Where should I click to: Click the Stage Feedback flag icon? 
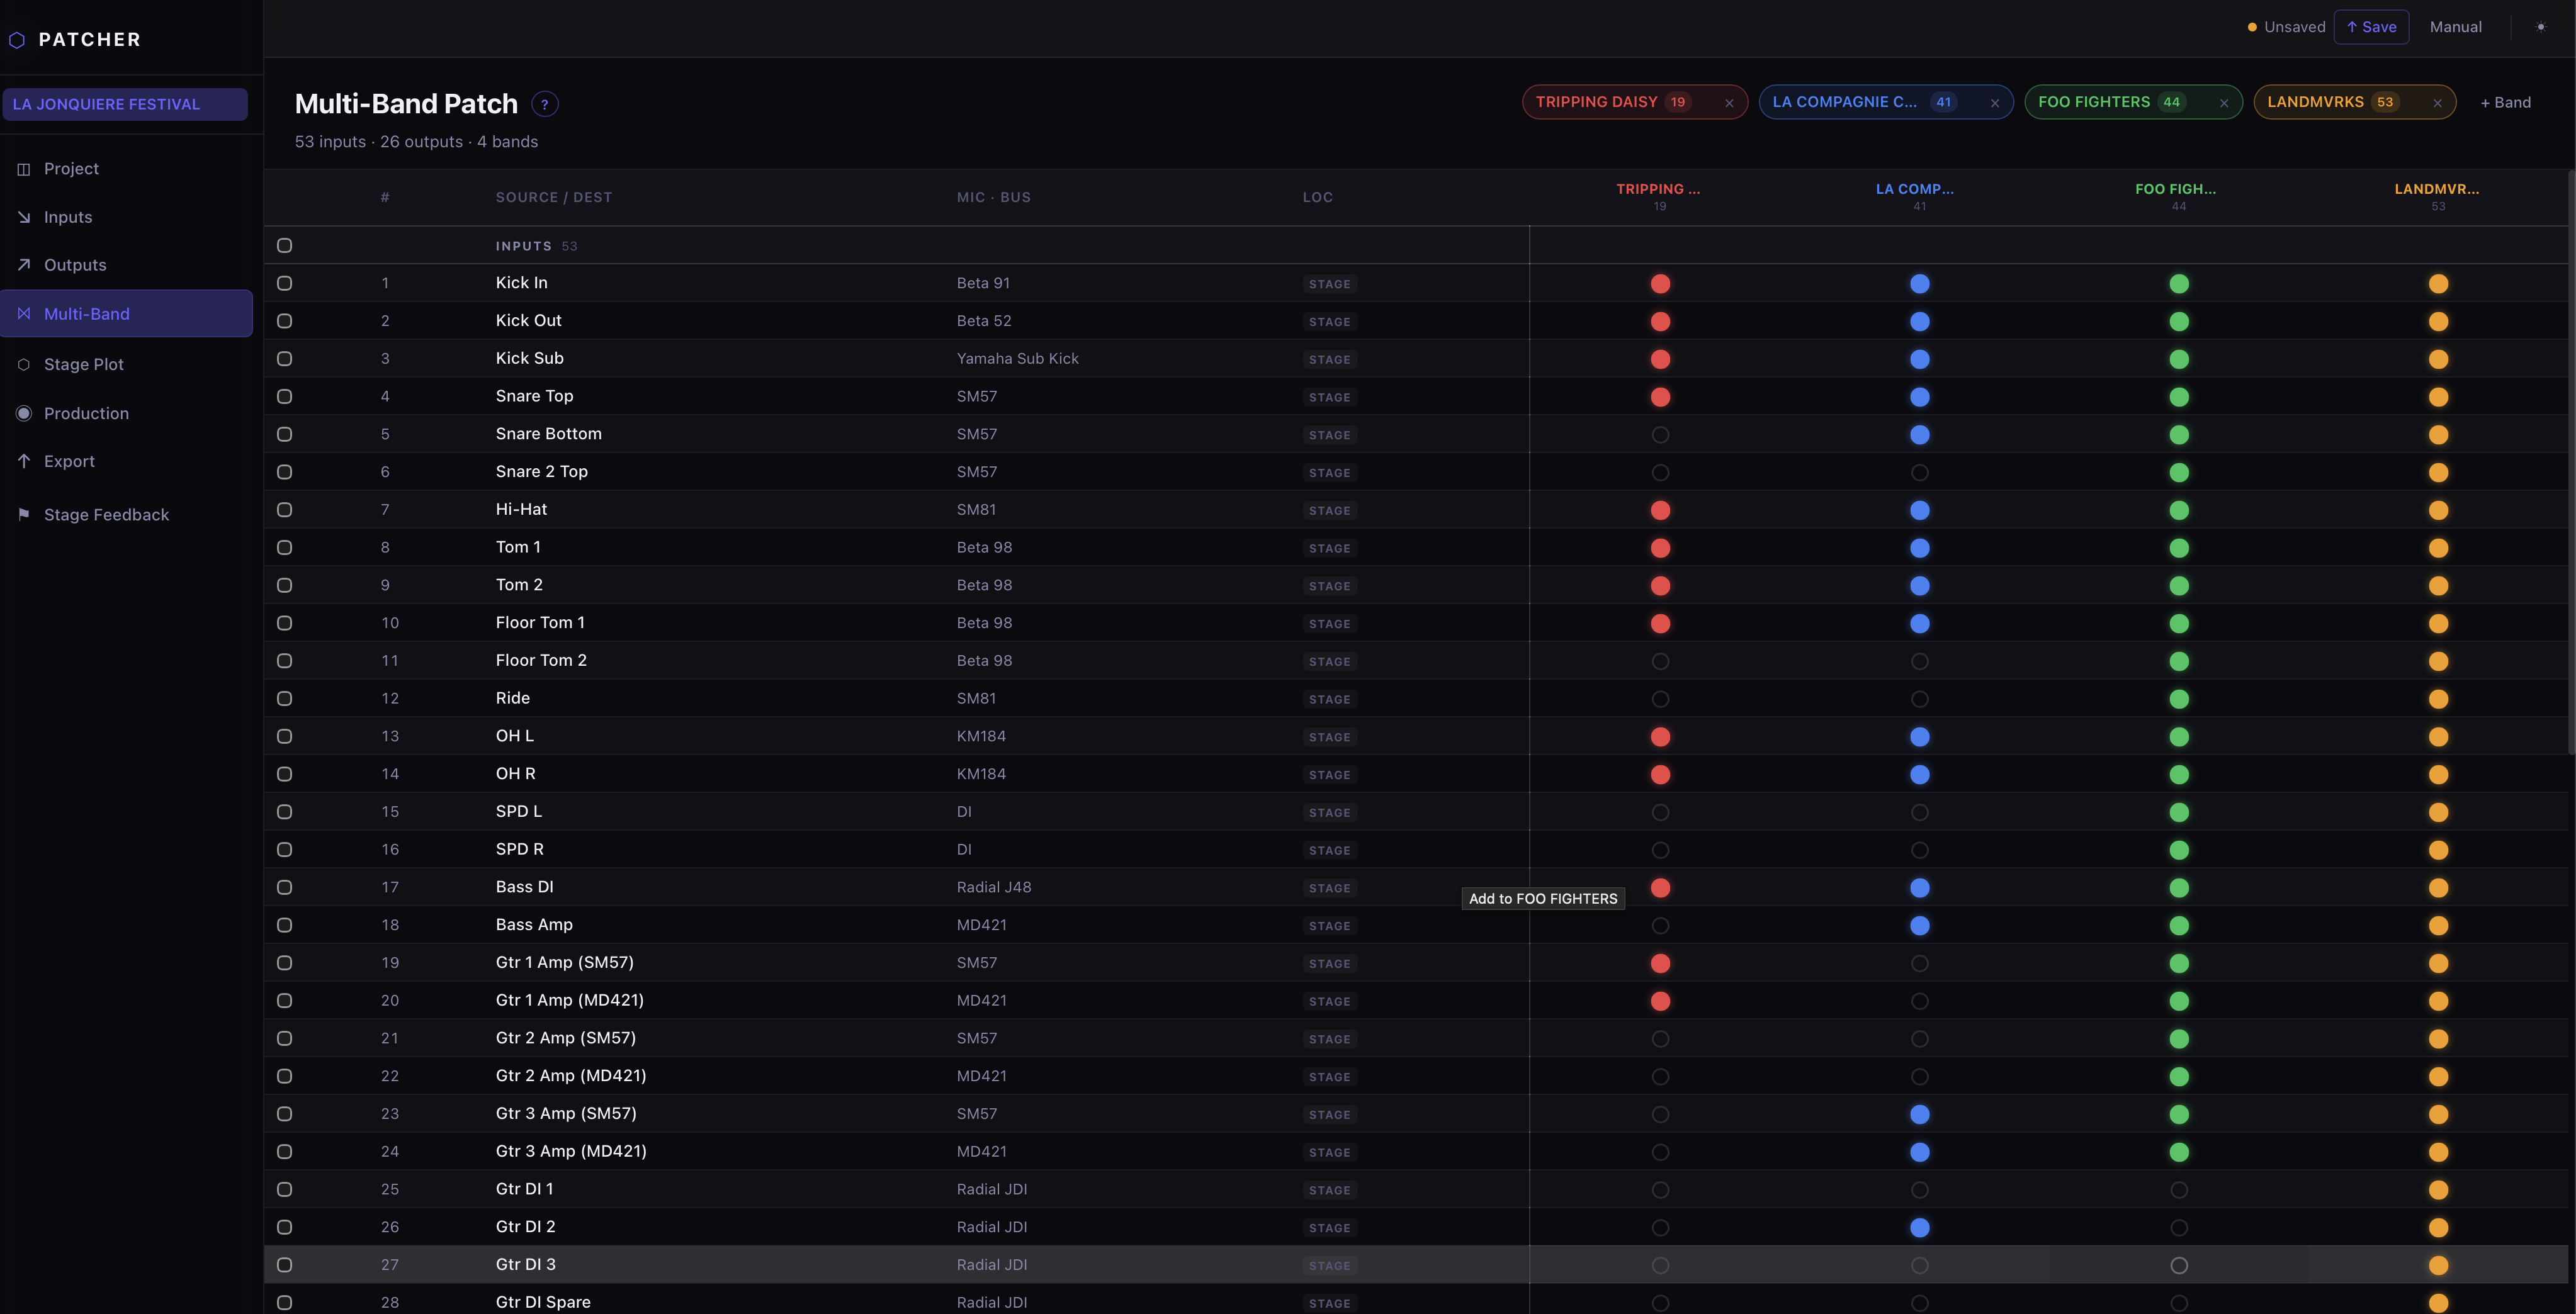(24, 515)
